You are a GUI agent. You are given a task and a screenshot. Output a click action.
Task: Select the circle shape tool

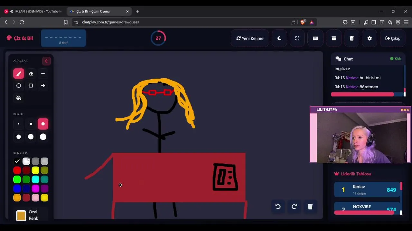19,86
